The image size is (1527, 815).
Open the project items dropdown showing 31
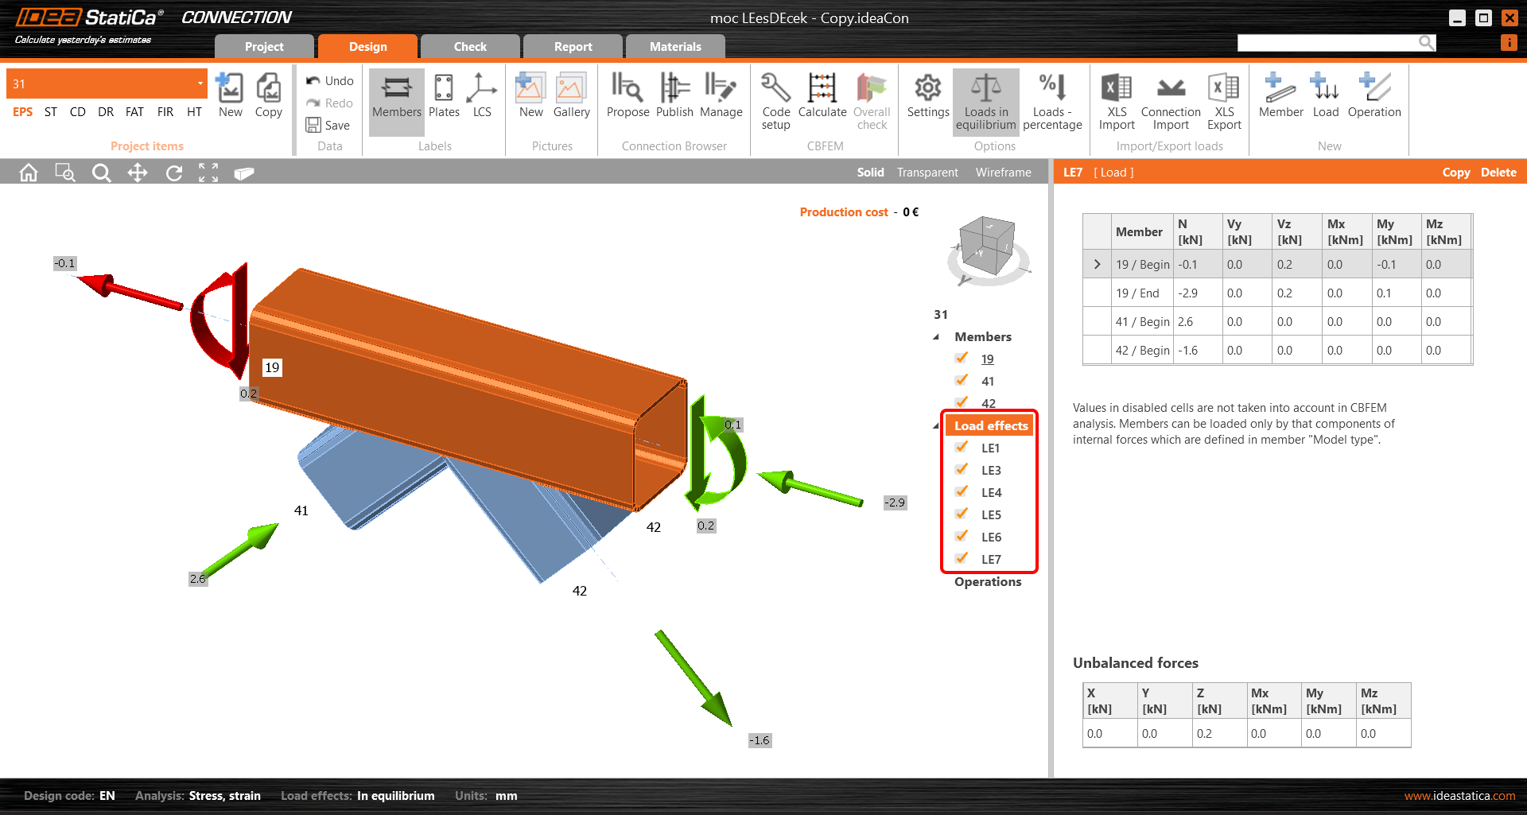(199, 83)
